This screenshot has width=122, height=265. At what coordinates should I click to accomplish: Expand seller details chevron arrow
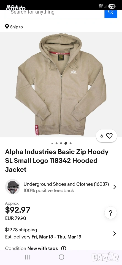pyautogui.click(x=115, y=187)
